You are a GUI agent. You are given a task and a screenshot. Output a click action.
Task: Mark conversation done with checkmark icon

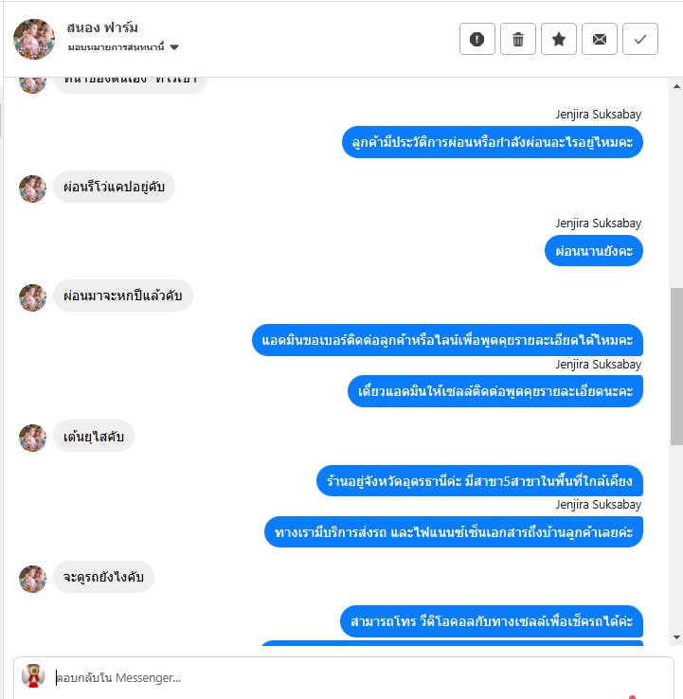pyautogui.click(x=640, y=39)
